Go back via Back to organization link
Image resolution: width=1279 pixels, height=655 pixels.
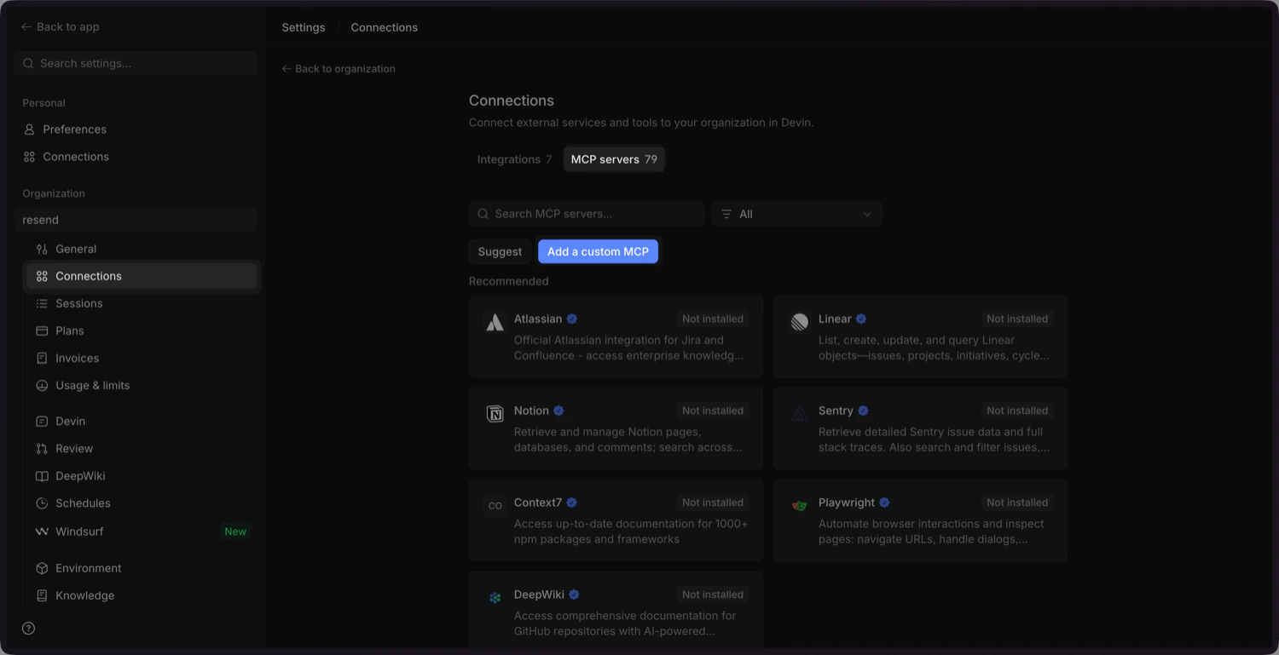[339, 69]
